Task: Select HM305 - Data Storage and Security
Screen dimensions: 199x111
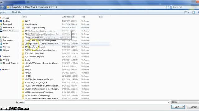Action: tap(39, 79)
